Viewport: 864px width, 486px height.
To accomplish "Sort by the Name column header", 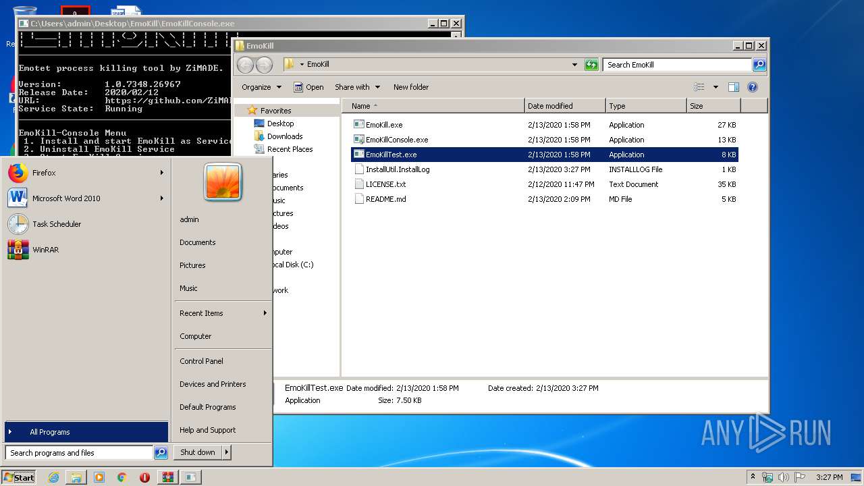I will click(433, 106).
